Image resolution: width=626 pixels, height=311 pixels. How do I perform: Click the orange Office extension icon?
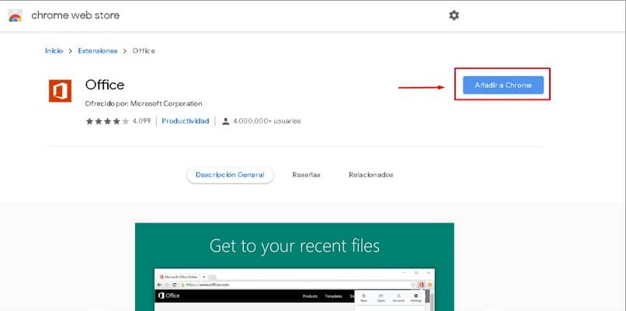(x=60, y=91)
